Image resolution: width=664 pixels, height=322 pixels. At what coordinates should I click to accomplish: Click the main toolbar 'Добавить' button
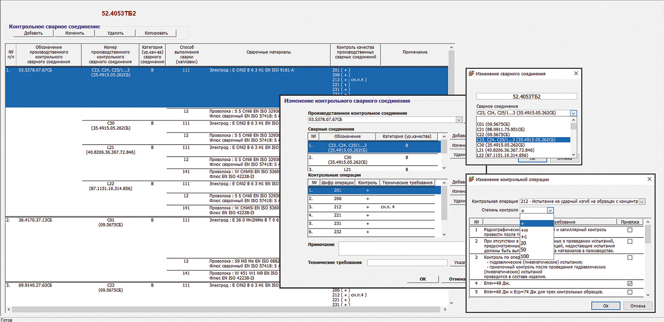click(x=33, y=33)
